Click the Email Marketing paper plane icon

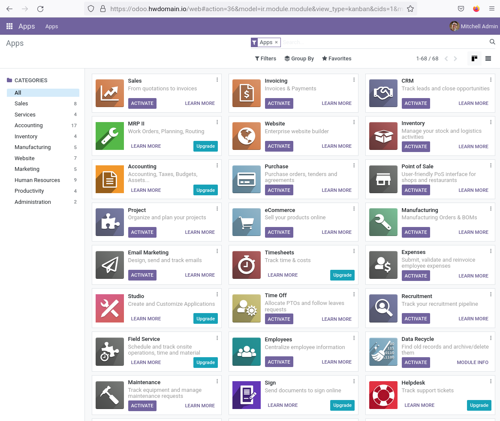click(110, 265)
